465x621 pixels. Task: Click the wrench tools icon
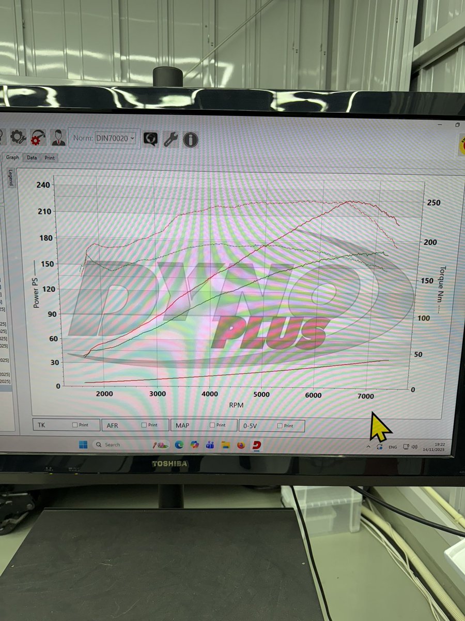pyautogui.click(x=171, y=139)
